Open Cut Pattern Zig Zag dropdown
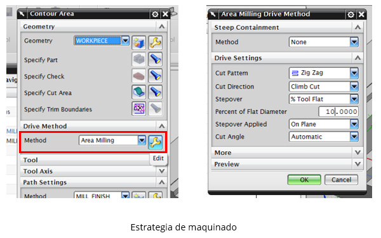The height and width of the screenshot is (238, 381). (354, 73)
